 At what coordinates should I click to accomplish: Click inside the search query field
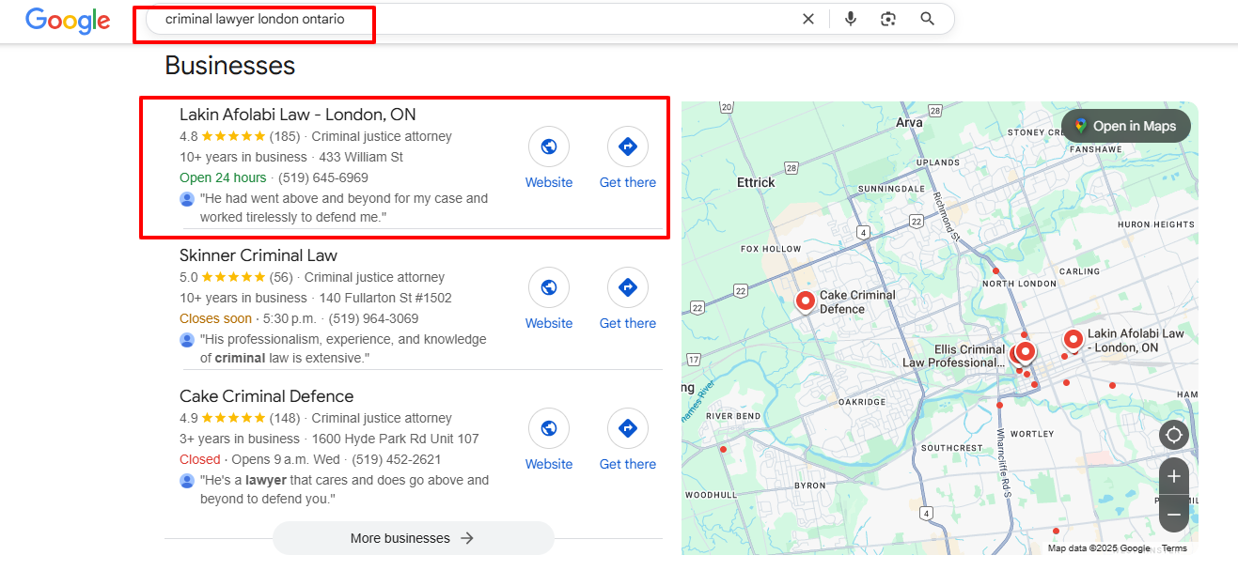pyautogui.click(x=470, y=19)
